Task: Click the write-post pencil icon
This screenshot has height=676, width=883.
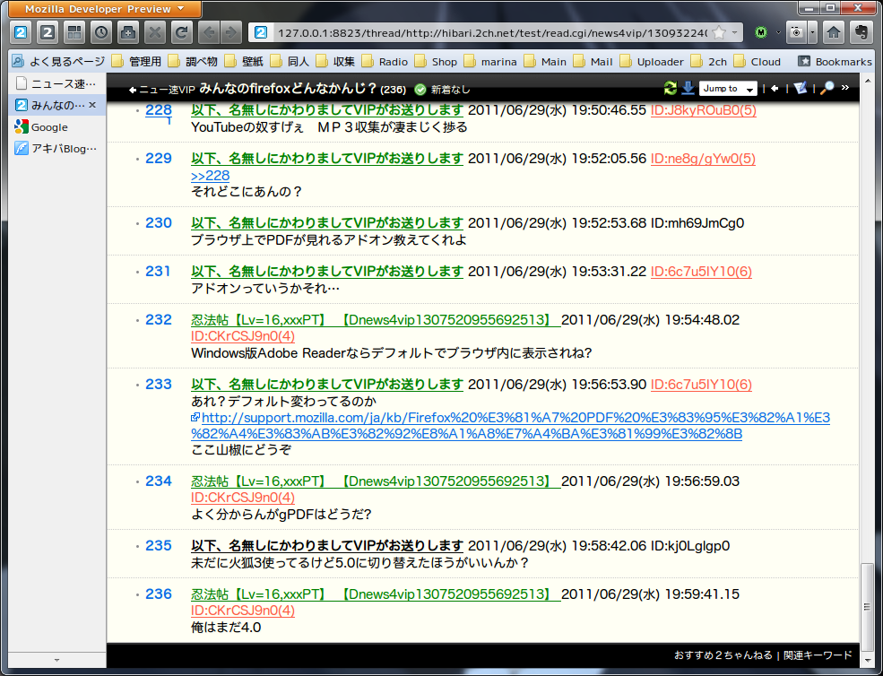Action: coord(801,88)
